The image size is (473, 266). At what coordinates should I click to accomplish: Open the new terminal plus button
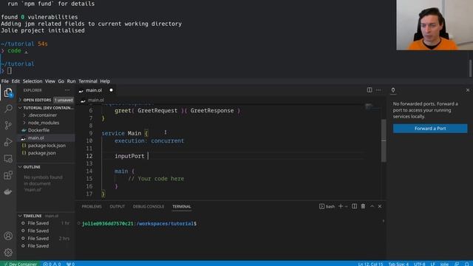pyautogui.click(x=341, y=206)
